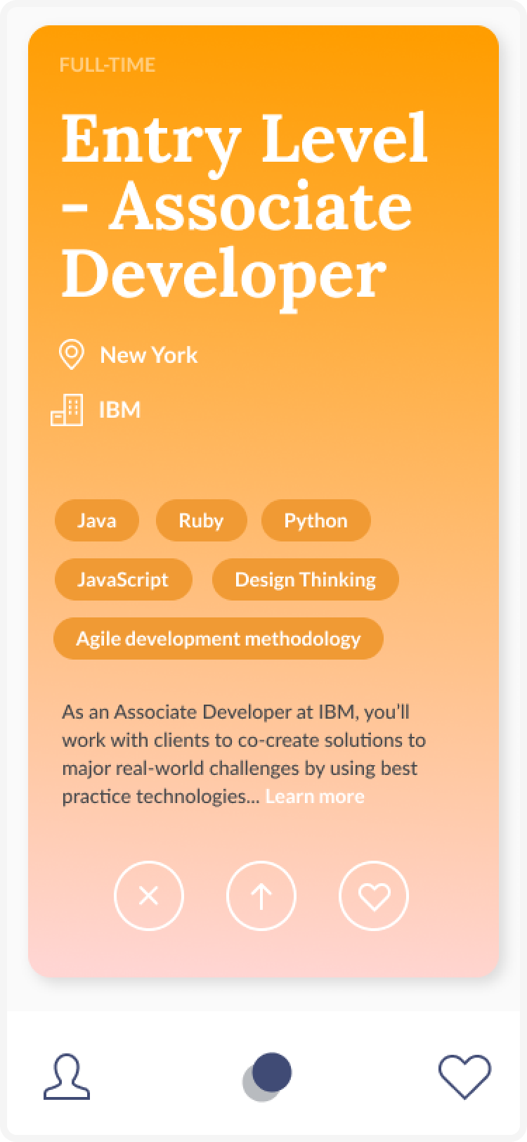Select Agile development methodology tag
This screenshot has width=527, height=1142.
click(x=219, y=639)
